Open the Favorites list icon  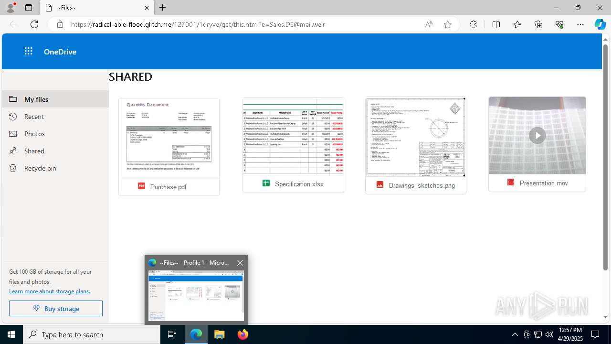[517, 24]
